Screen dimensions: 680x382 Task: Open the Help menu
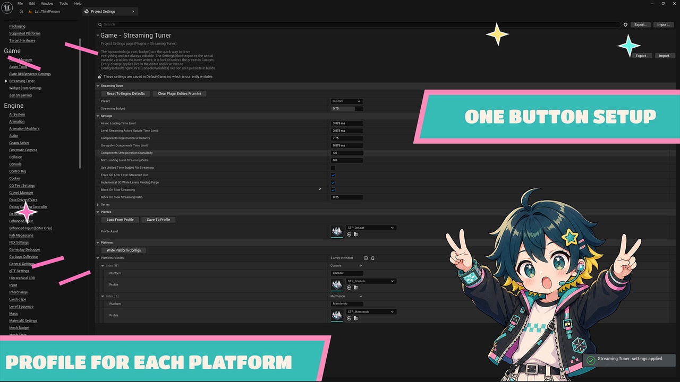click(78, 3)
